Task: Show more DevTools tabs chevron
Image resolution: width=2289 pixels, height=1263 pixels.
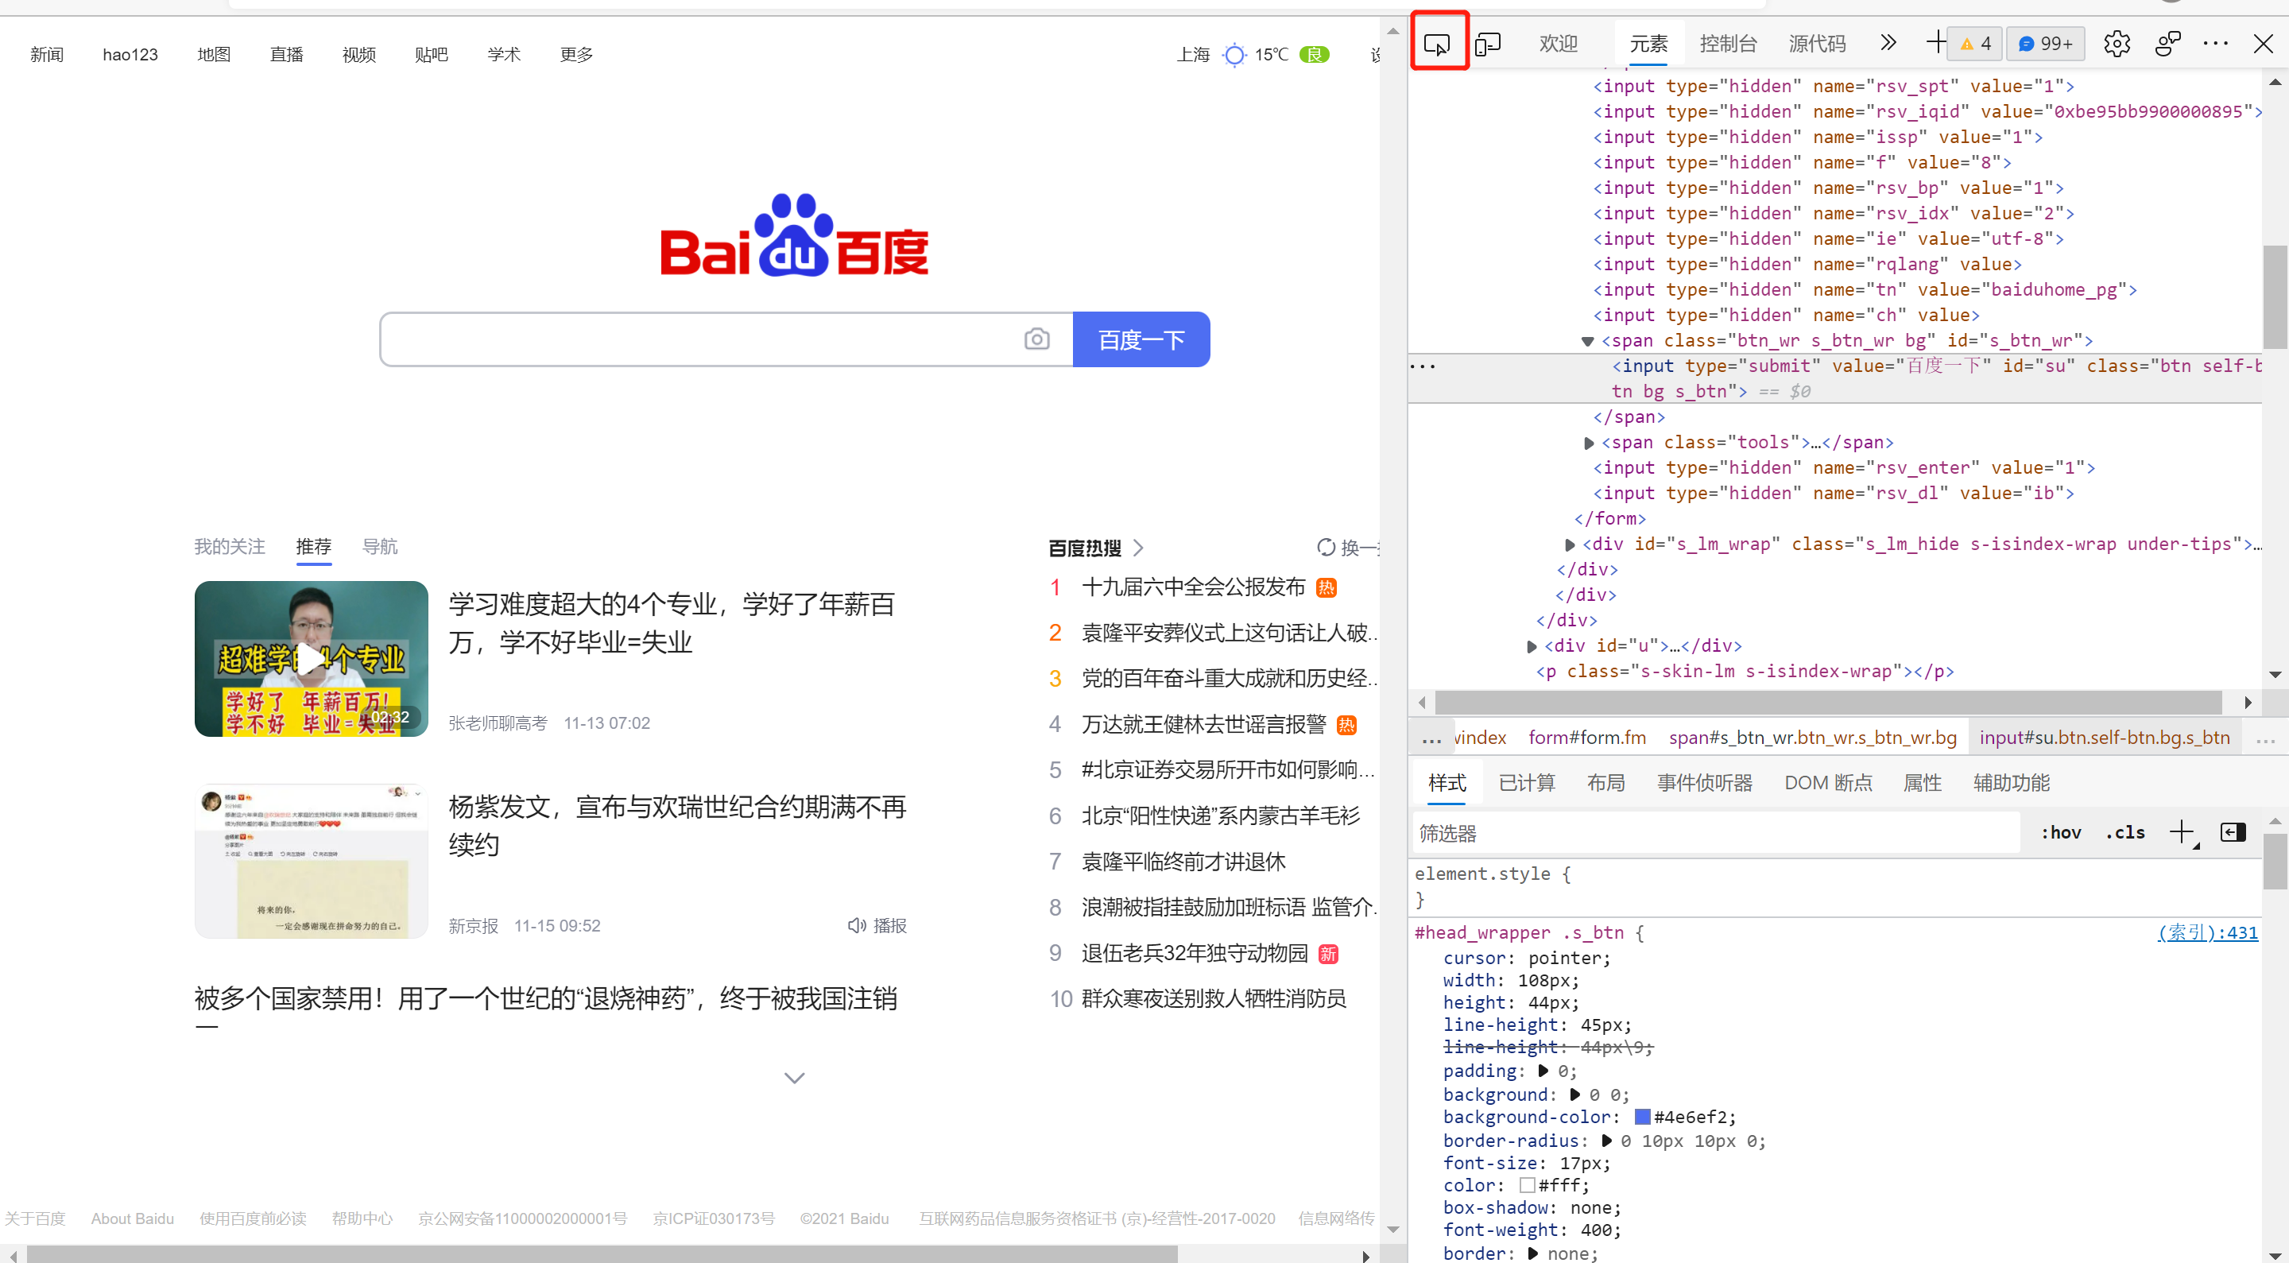Action: point(1888,43)
